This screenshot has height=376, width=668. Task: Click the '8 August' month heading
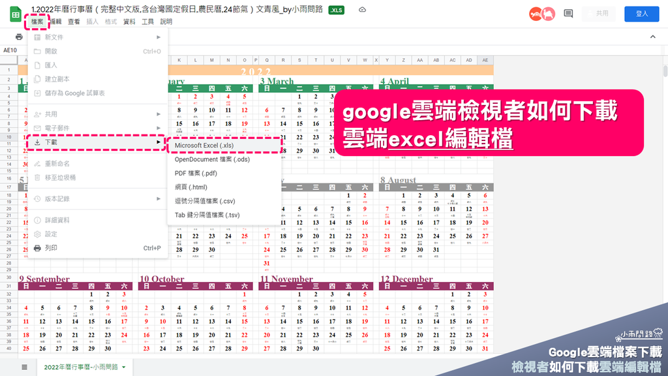(x=398, y=180)
